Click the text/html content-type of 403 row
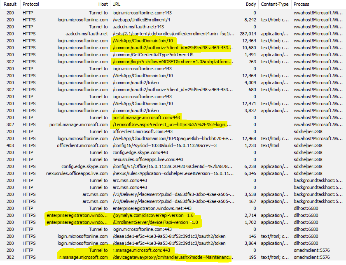Screen dimensions: 346x265 (x=270, y=145)
